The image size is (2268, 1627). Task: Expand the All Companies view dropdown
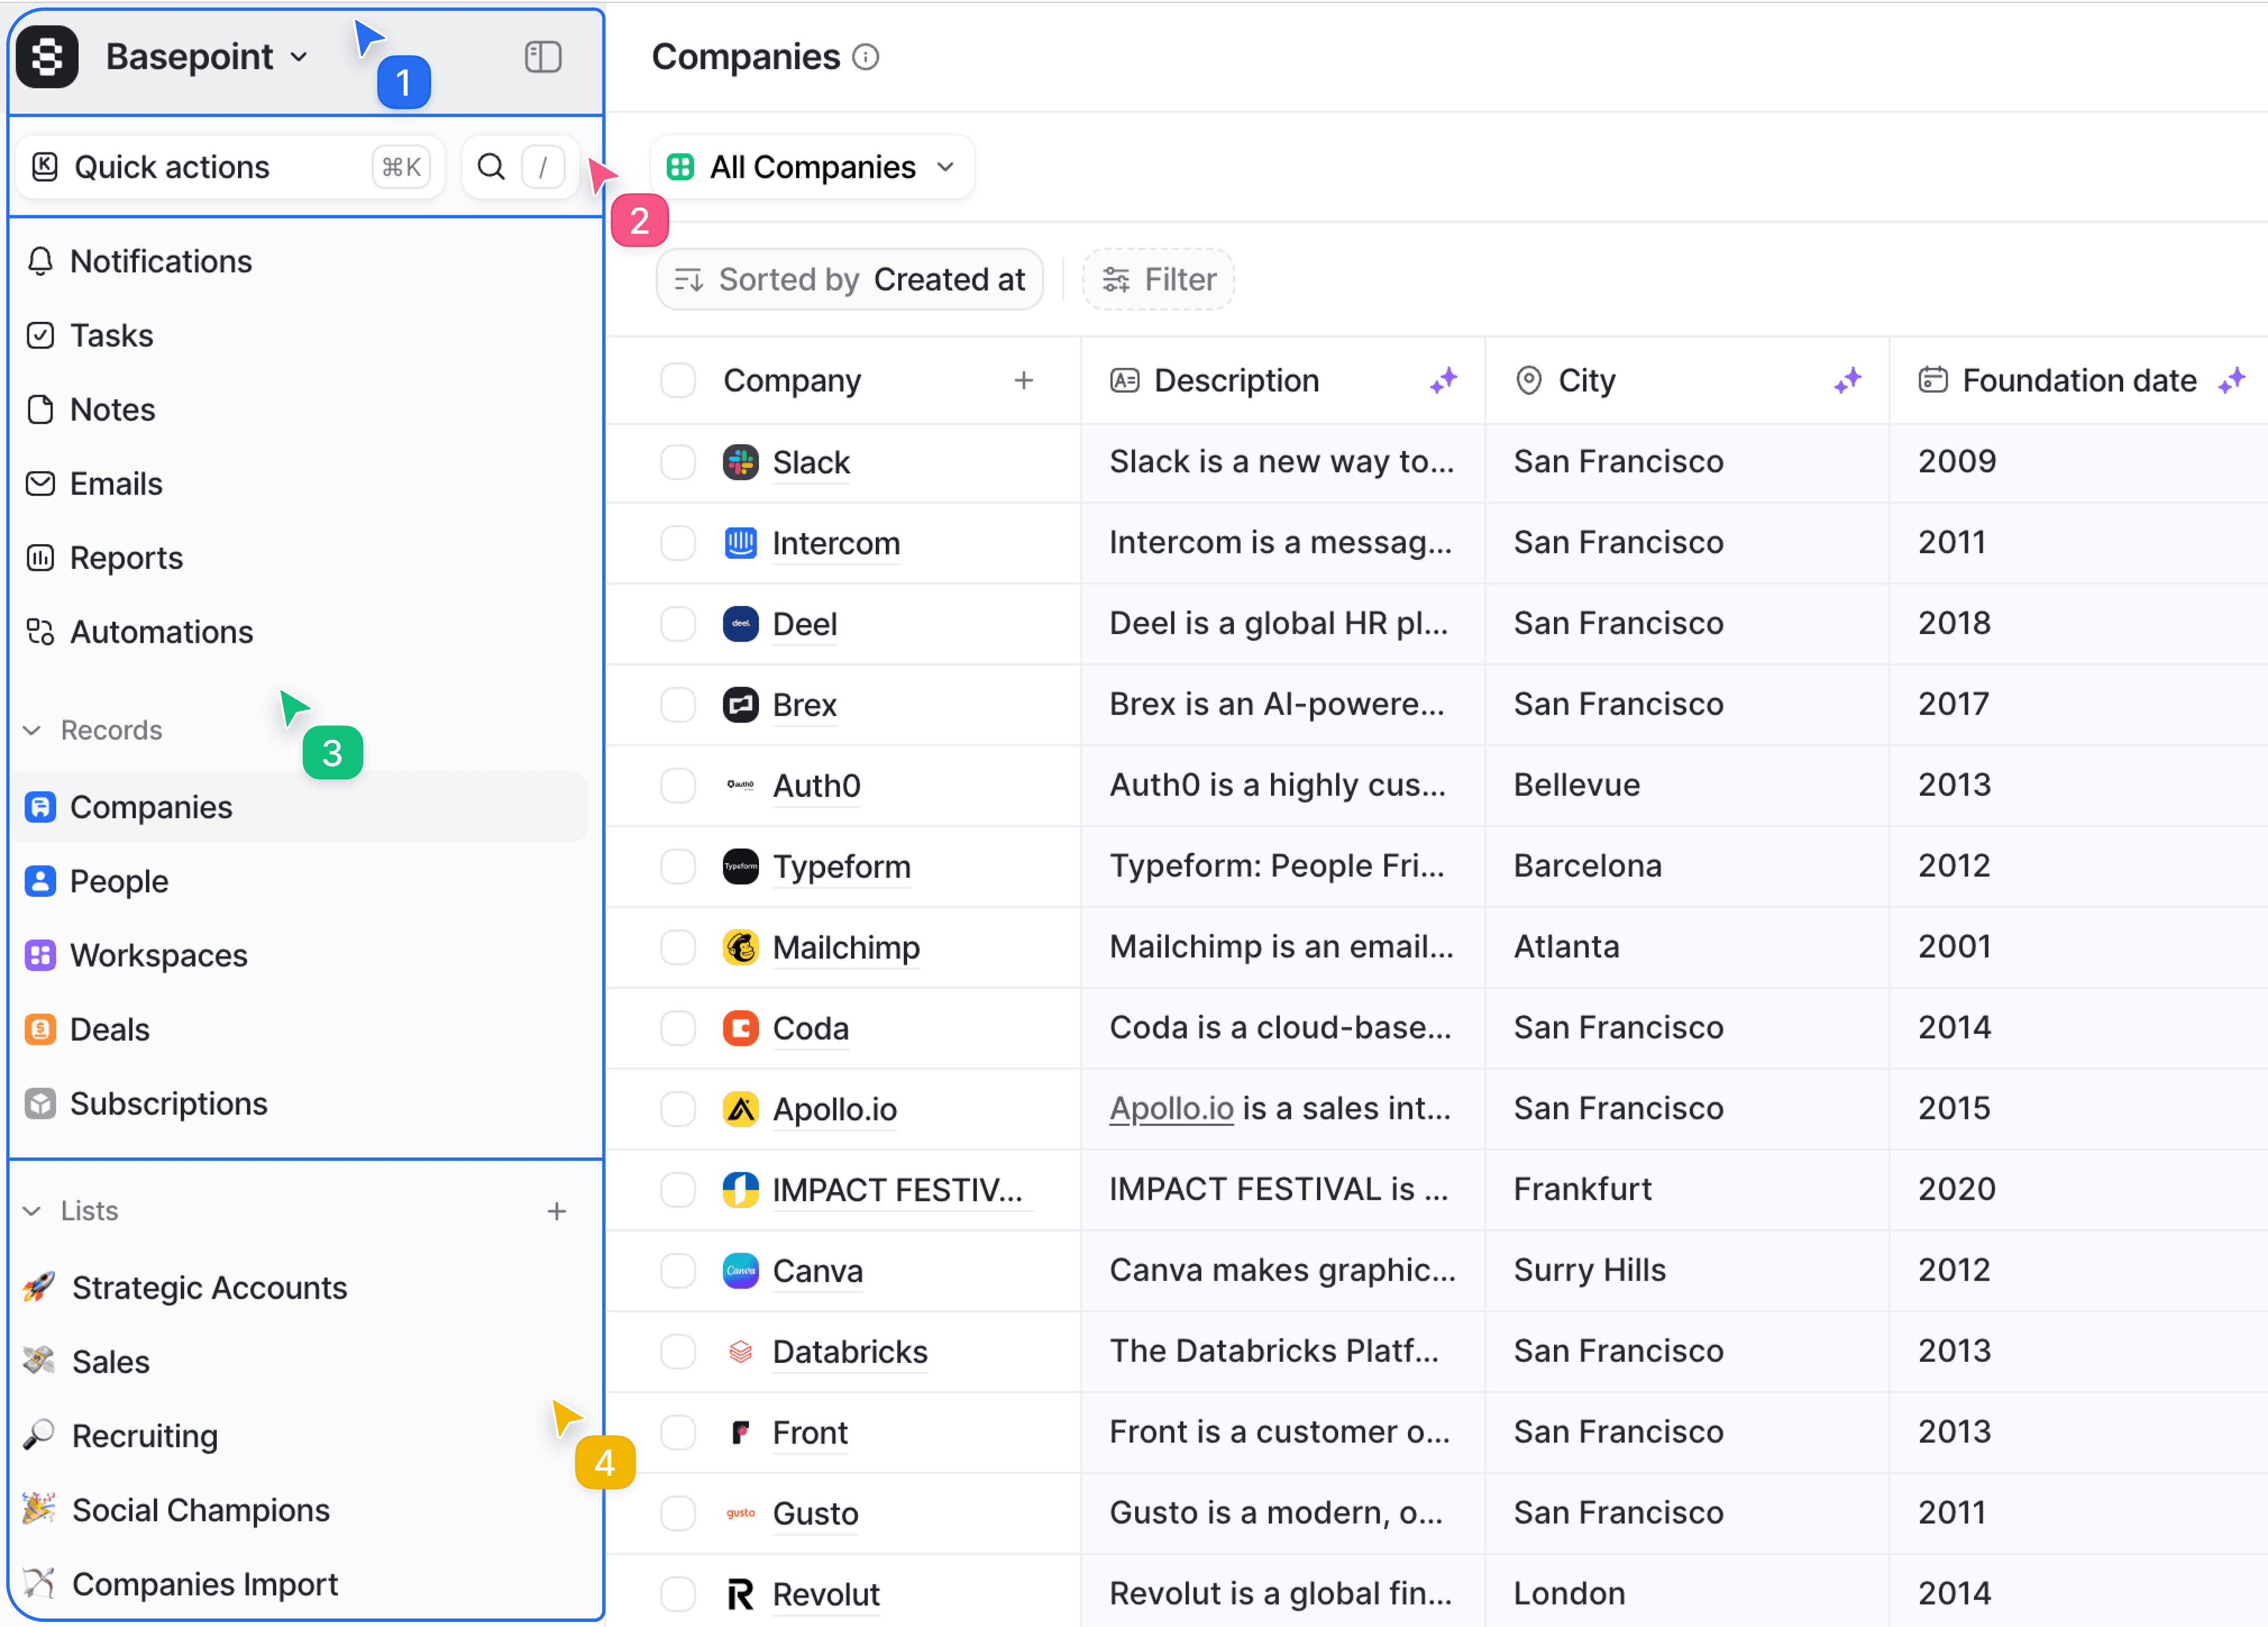pyautogui.click(x=813, y=167)
